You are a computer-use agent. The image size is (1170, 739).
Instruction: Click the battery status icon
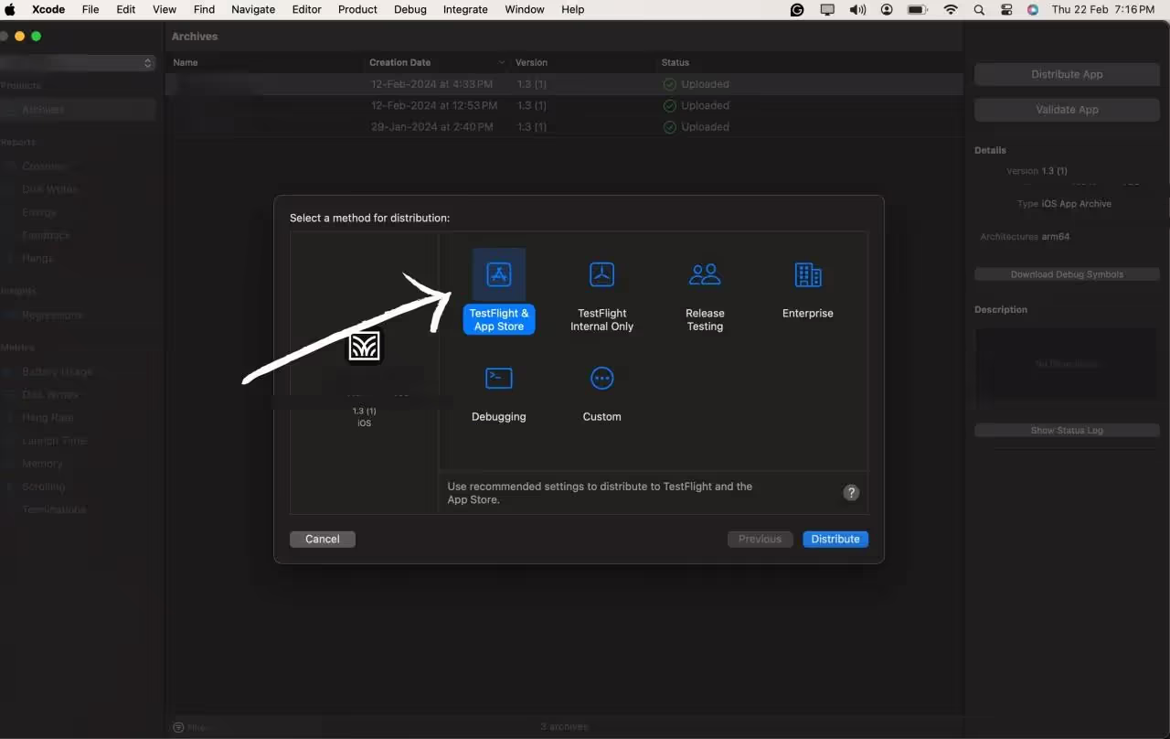pos(917,9)
